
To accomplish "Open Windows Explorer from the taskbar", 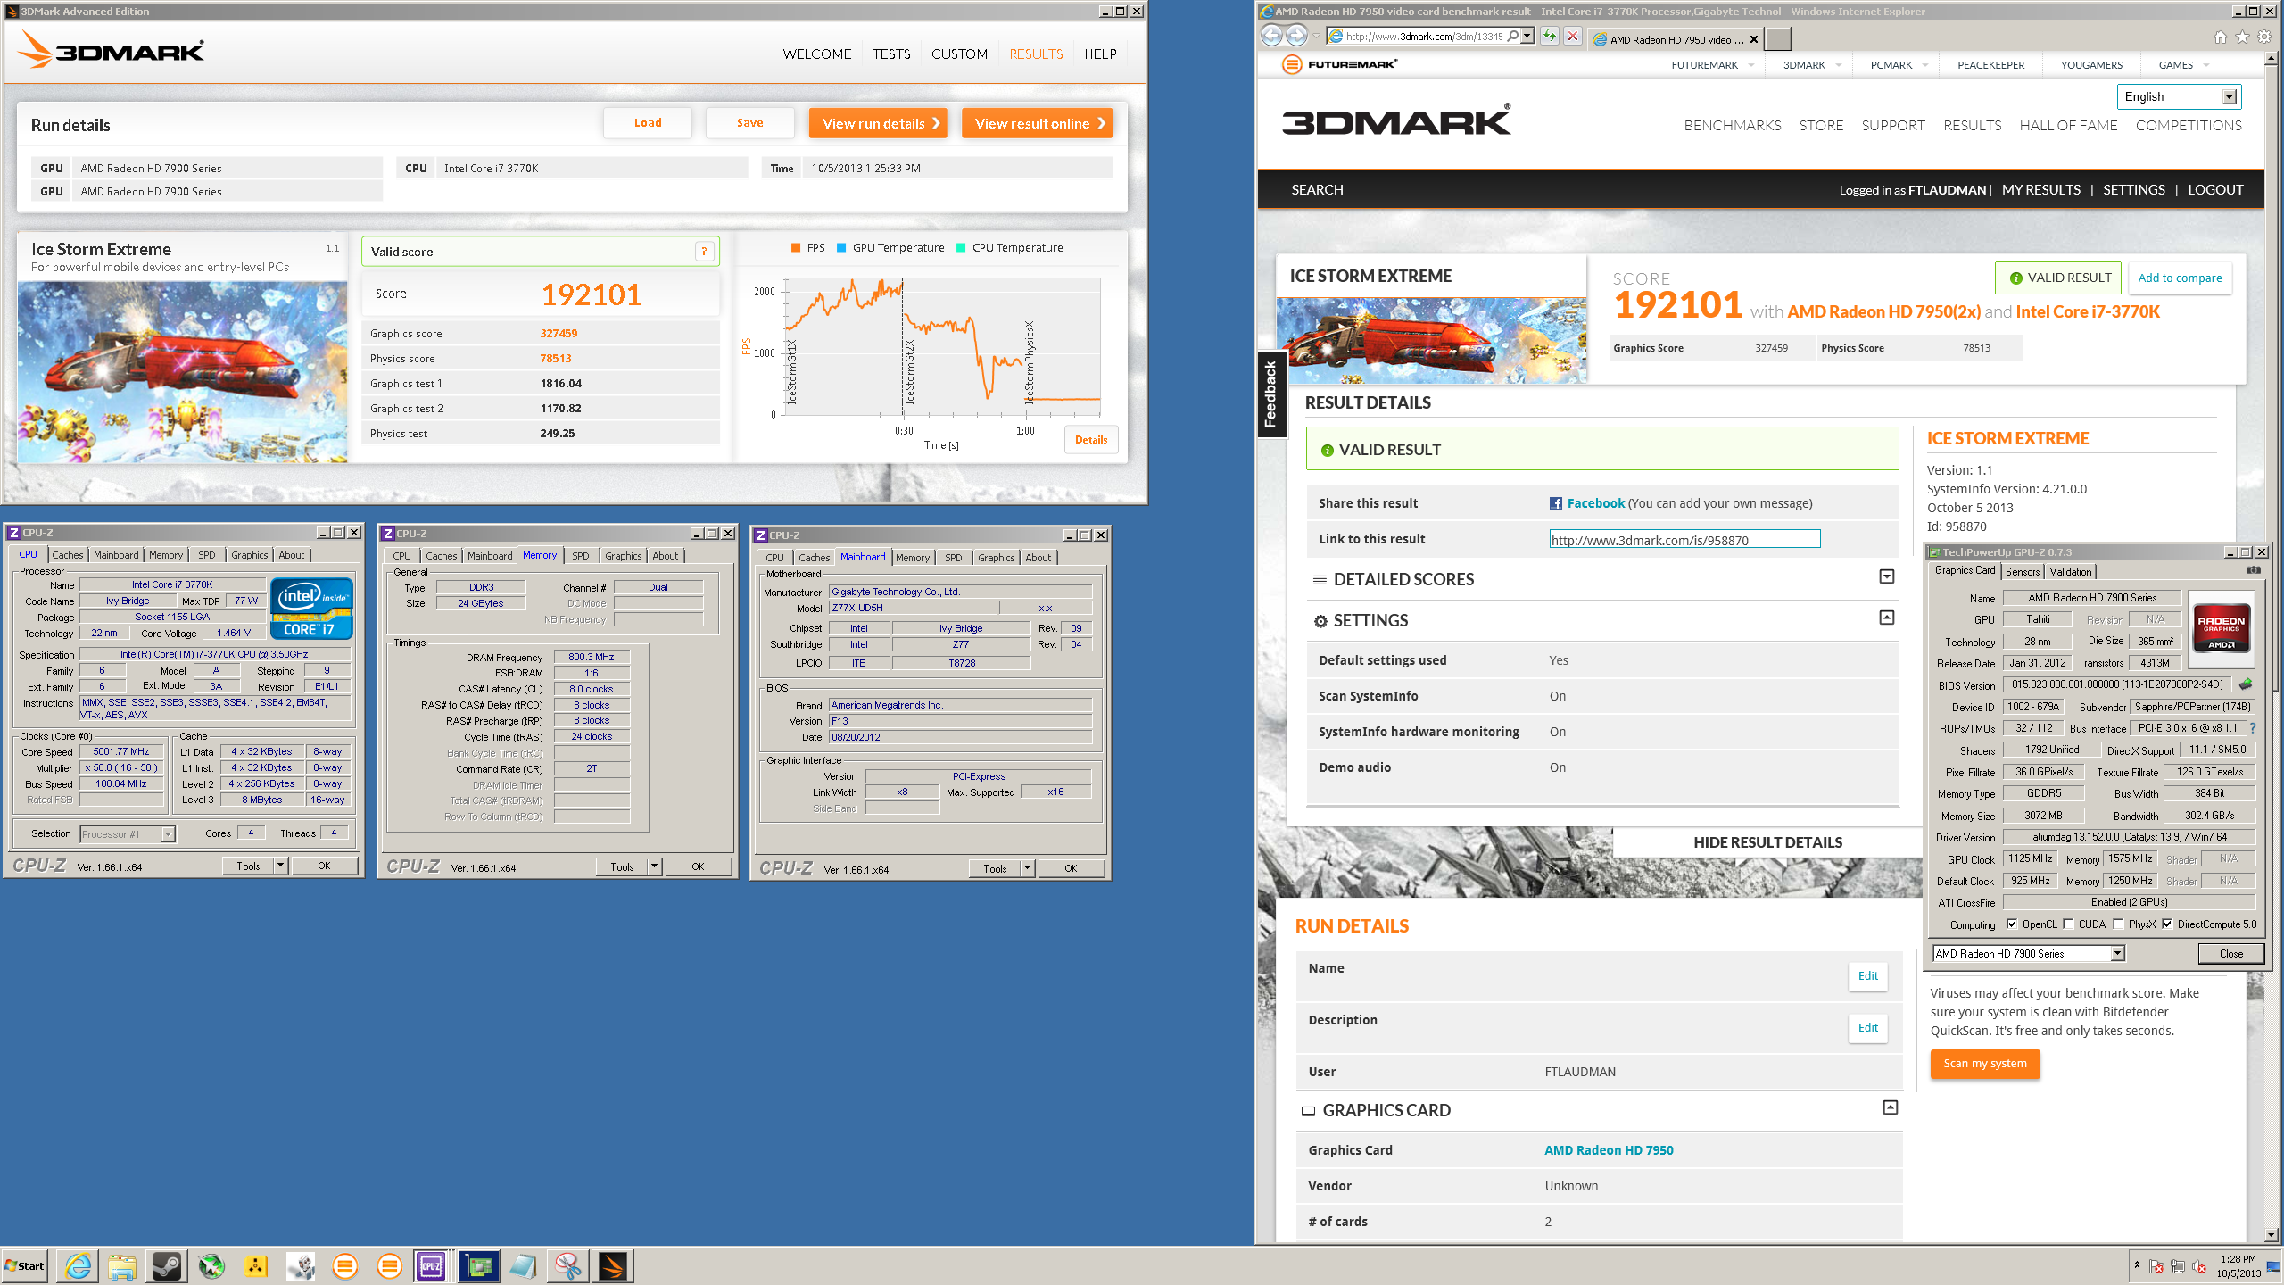I will (122, 1265).
